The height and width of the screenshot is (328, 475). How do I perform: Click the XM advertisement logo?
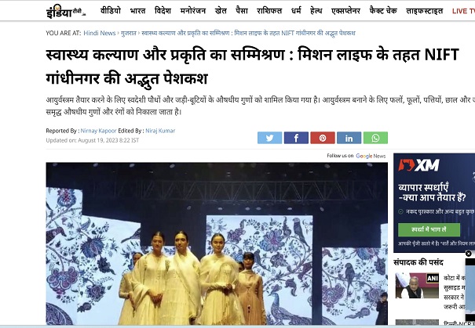(x=419, y=165)
